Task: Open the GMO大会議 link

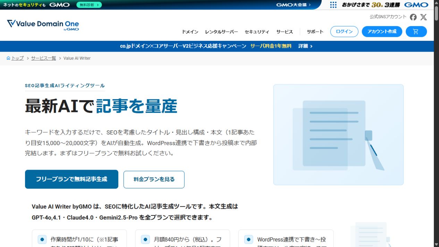Action: coord(294,5)
